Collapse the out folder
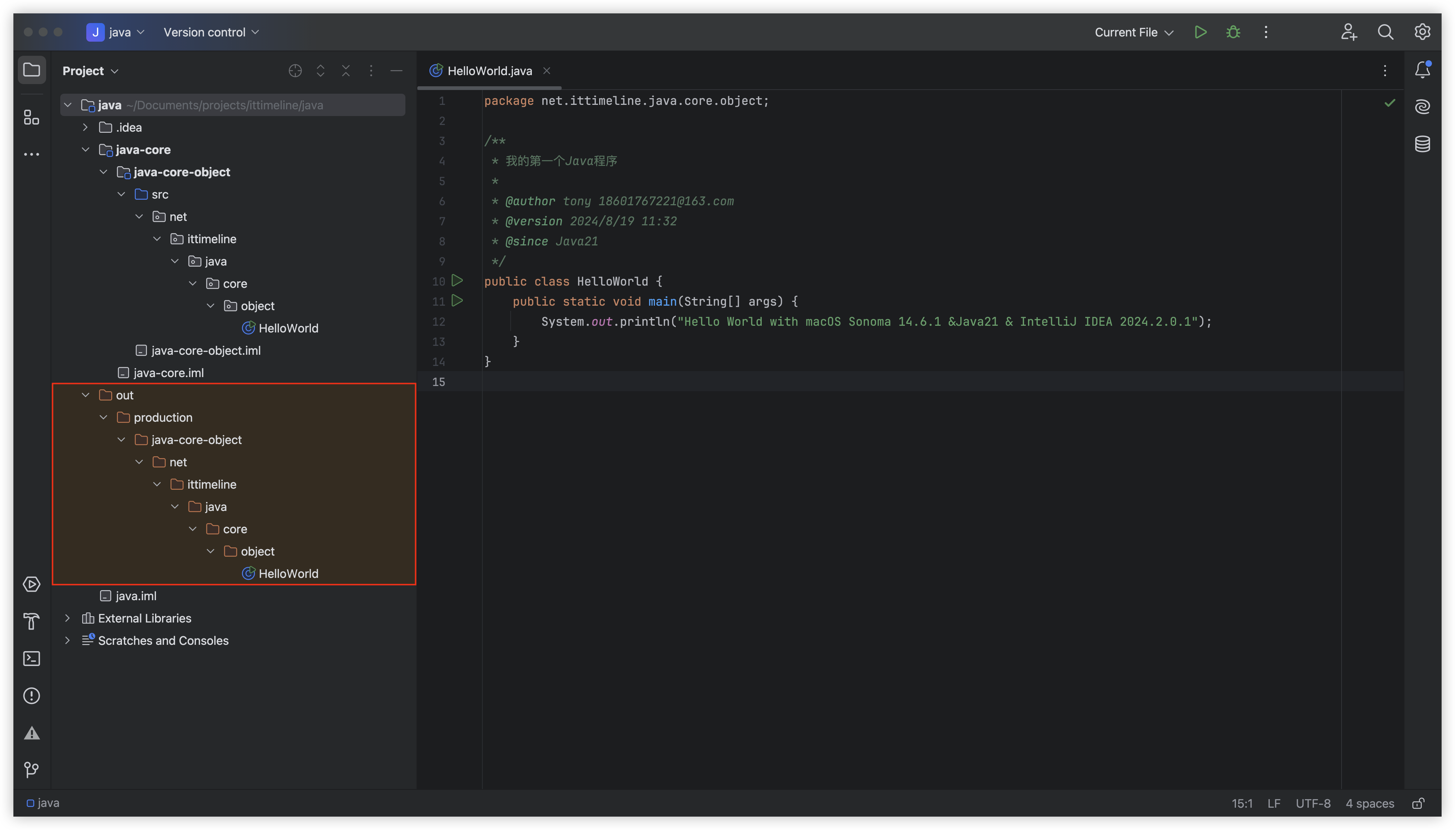Screen dimensions: 1455x830 (86, 395)
